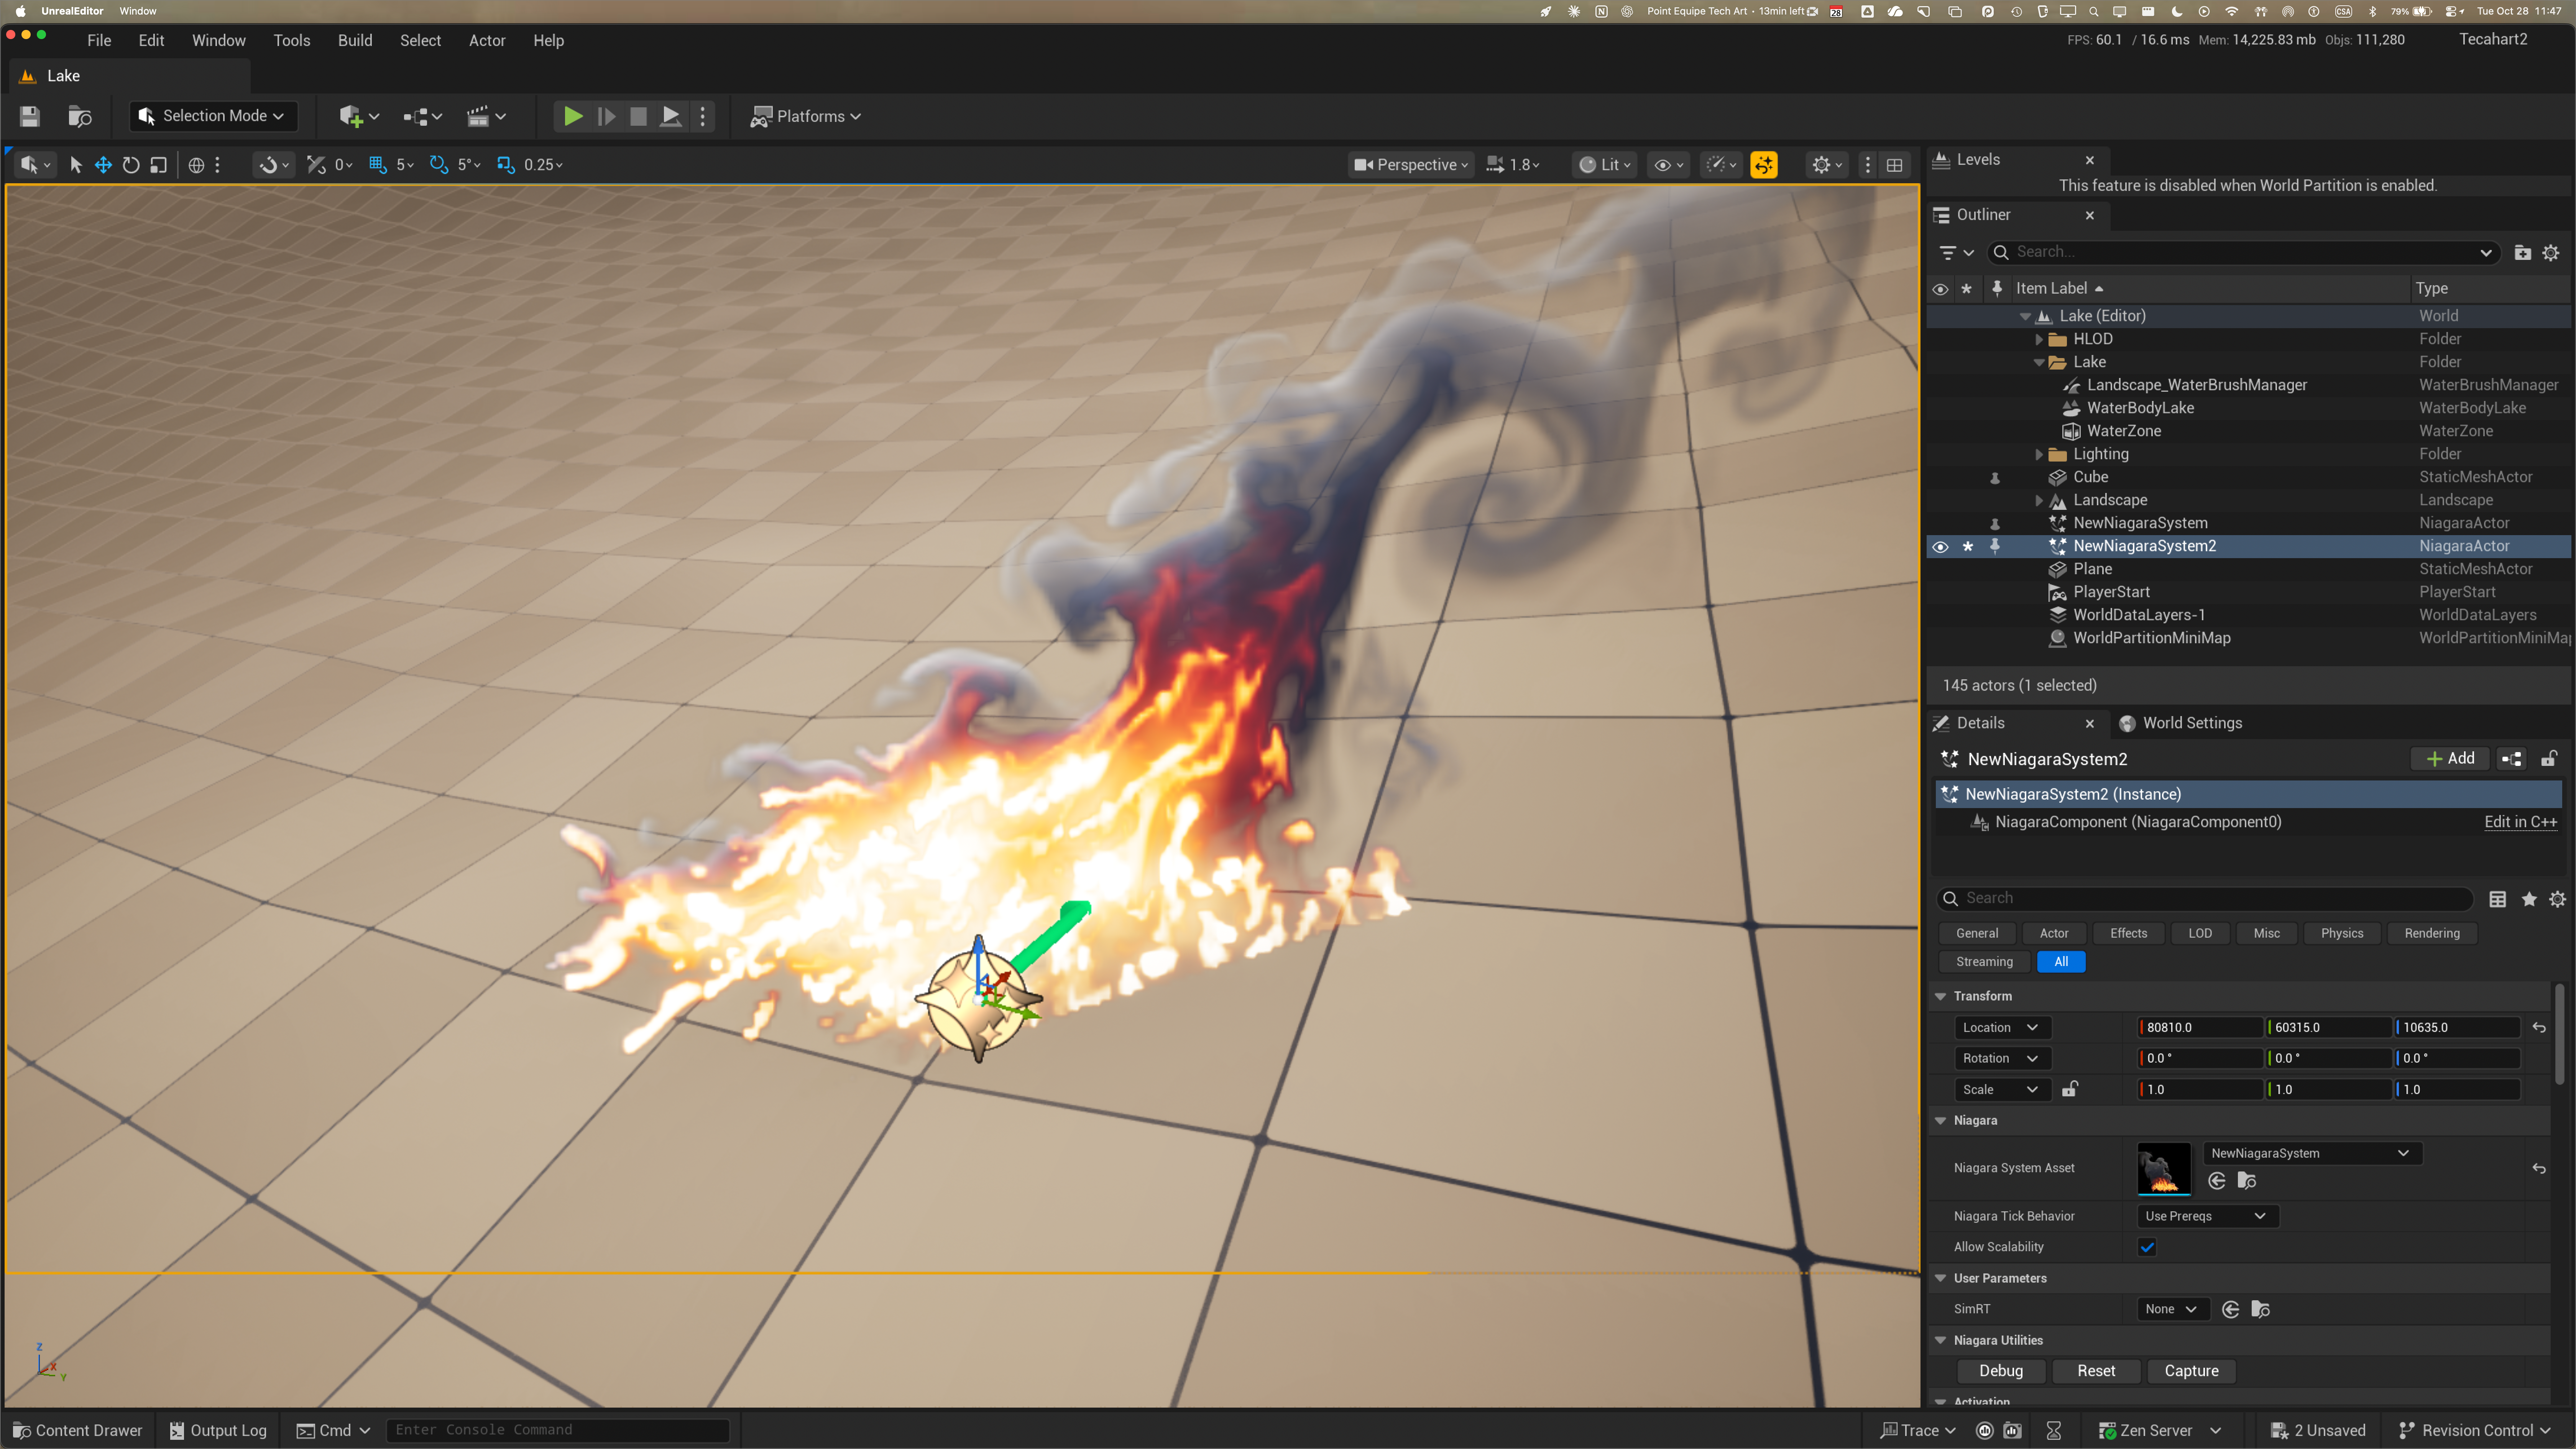
Task: Toggle rotation snapping icon
Action: pos(438,165)
